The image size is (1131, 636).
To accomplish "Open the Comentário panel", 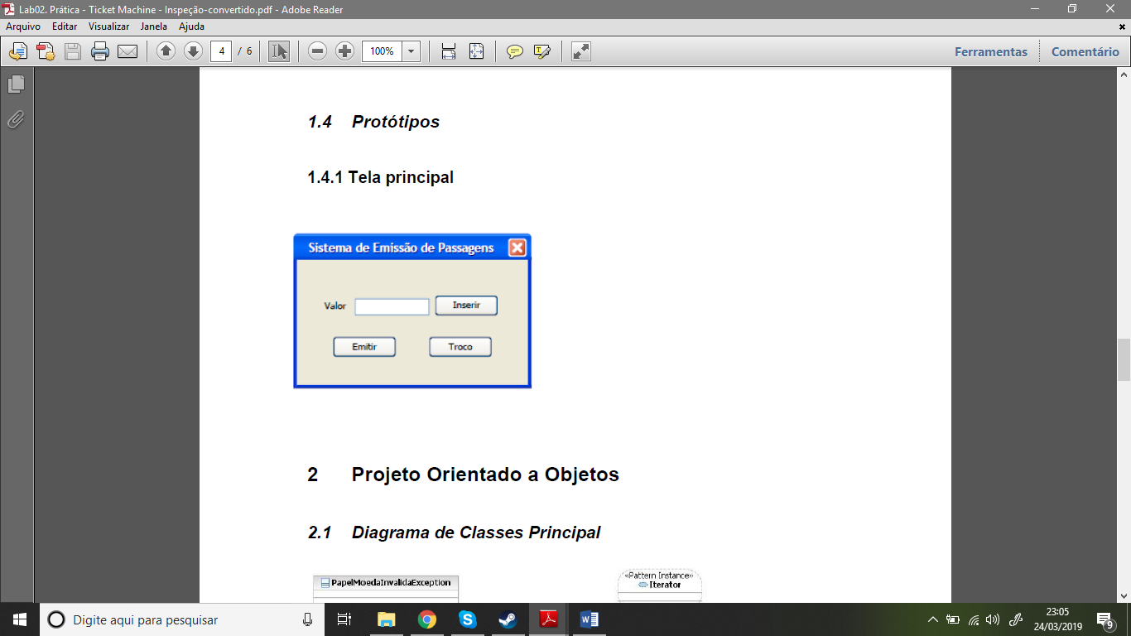I will (x=1085, y=51).
